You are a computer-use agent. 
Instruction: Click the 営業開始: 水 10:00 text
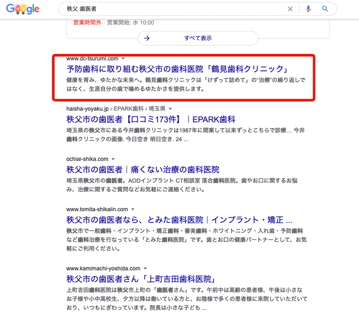(131, 22)
